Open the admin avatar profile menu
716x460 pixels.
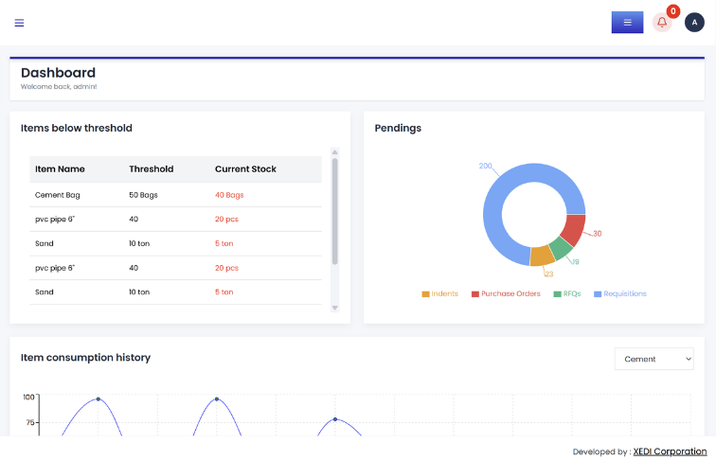pyautogui.click(x=694, y=23)
